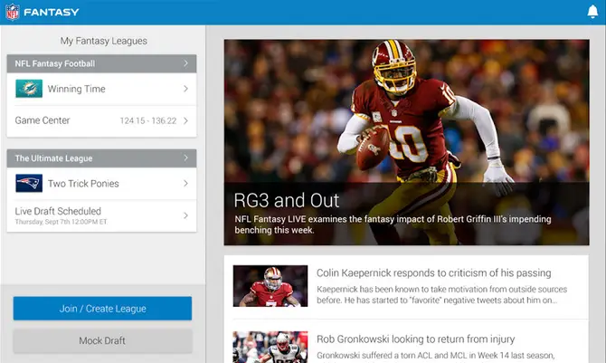Expand The Ultimate League header chevron
This screenshot has height=363, width=606.
coord(186,158)
